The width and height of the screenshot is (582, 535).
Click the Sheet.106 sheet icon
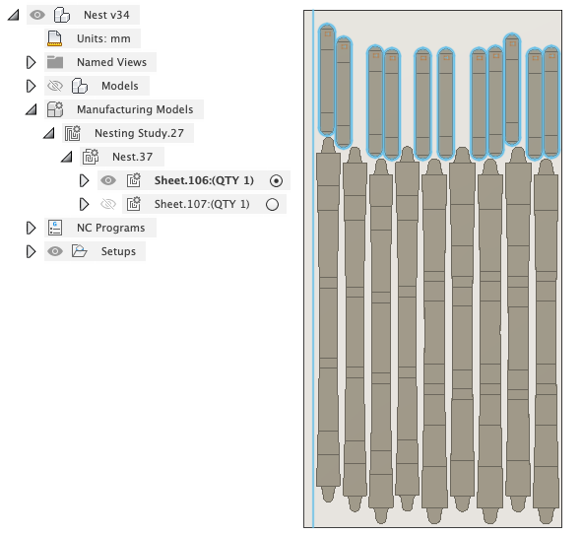[x=134, y=180]
